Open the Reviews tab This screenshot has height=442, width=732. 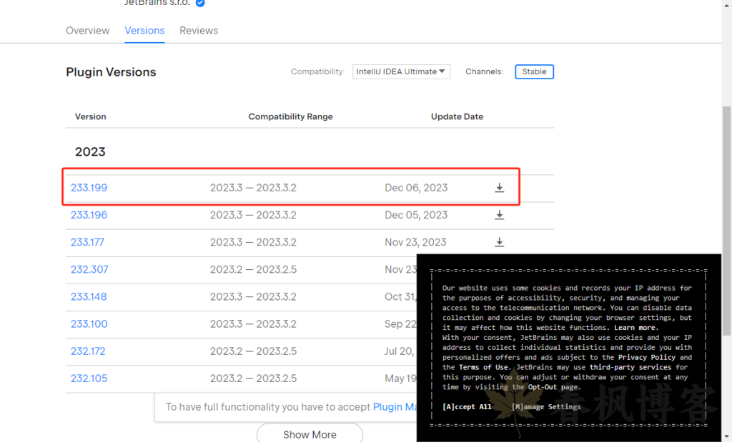tap(199, 31)
